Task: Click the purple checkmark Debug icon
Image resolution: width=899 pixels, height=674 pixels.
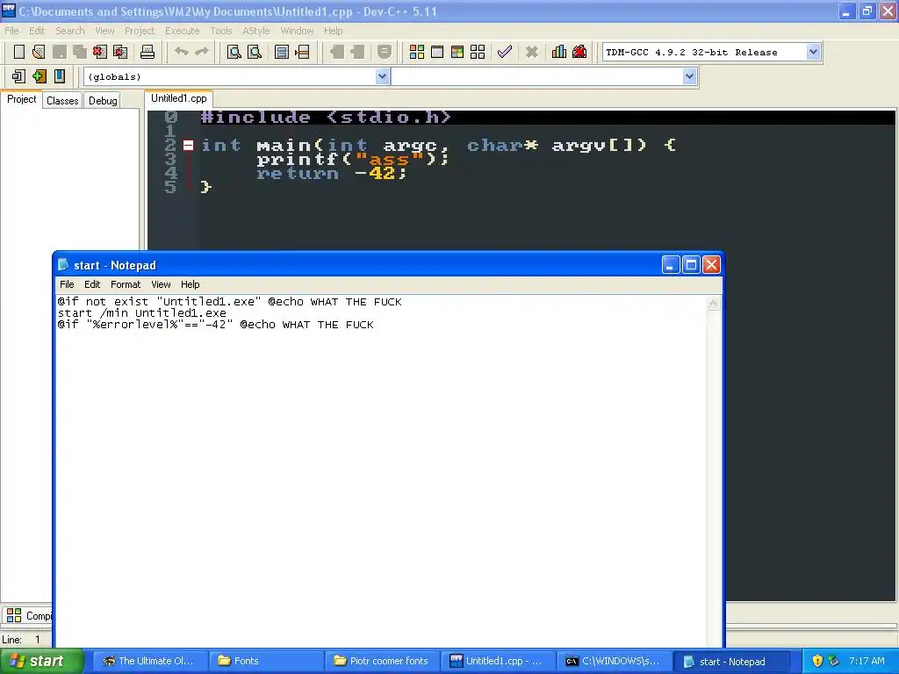Action: pos(505,52)
